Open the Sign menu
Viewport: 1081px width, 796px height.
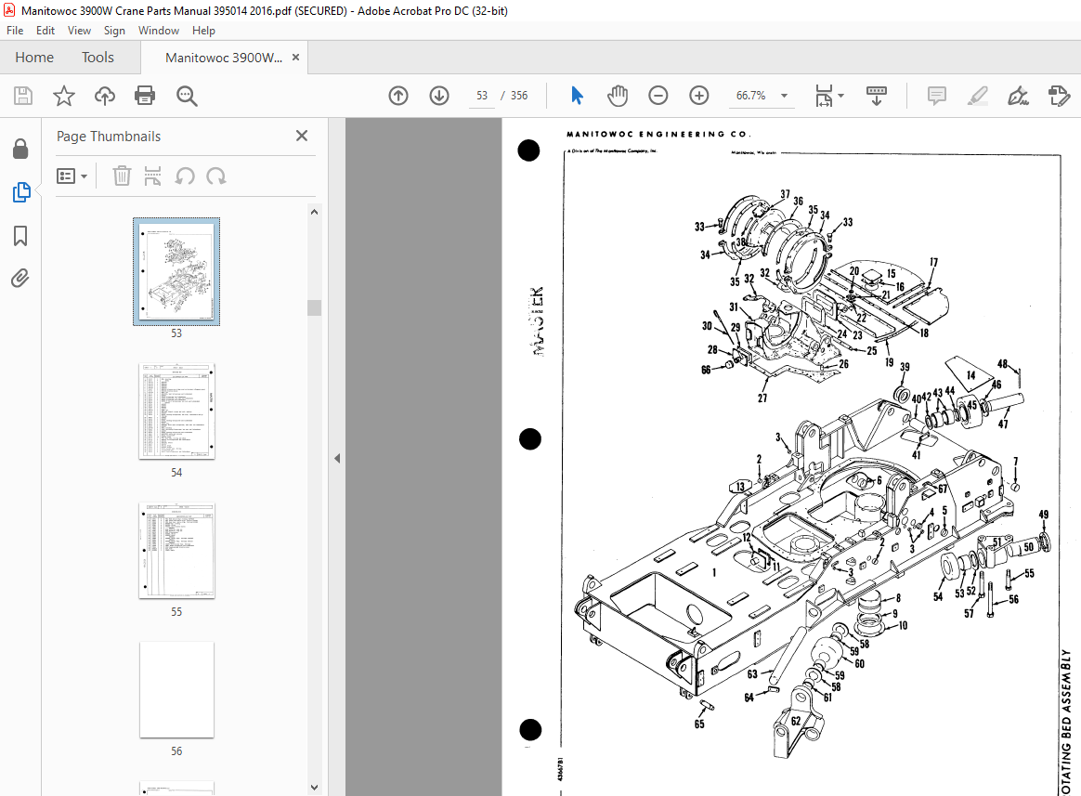click(114, 31)
